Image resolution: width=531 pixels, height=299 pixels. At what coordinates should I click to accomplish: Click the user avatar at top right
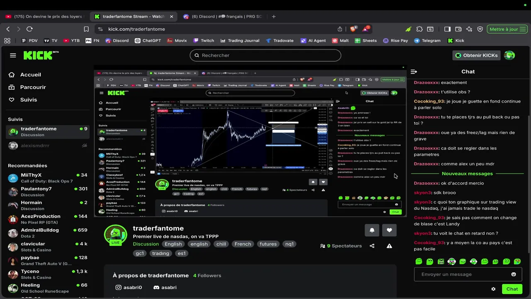coord(509,55)
